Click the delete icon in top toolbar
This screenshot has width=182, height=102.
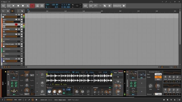[x=109, y=6]
